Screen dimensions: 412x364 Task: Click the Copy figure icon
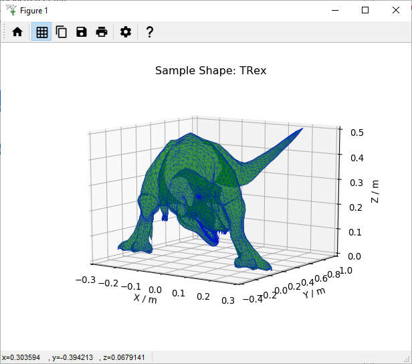[x=62, y=31]
